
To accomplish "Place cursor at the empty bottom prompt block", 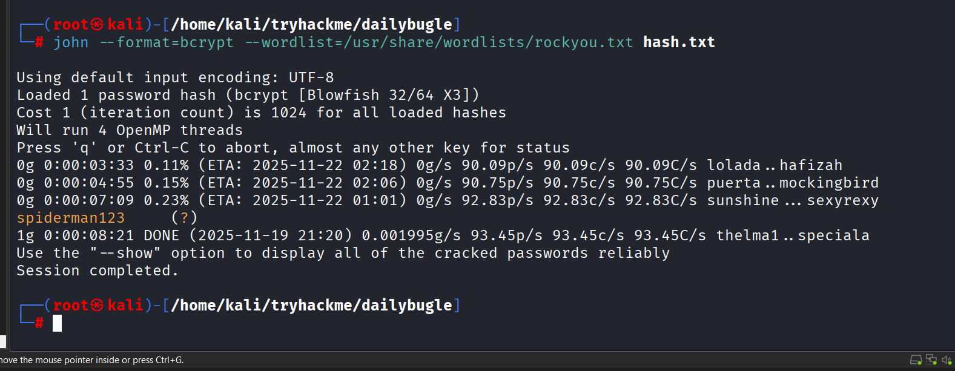I will (57, 323).
